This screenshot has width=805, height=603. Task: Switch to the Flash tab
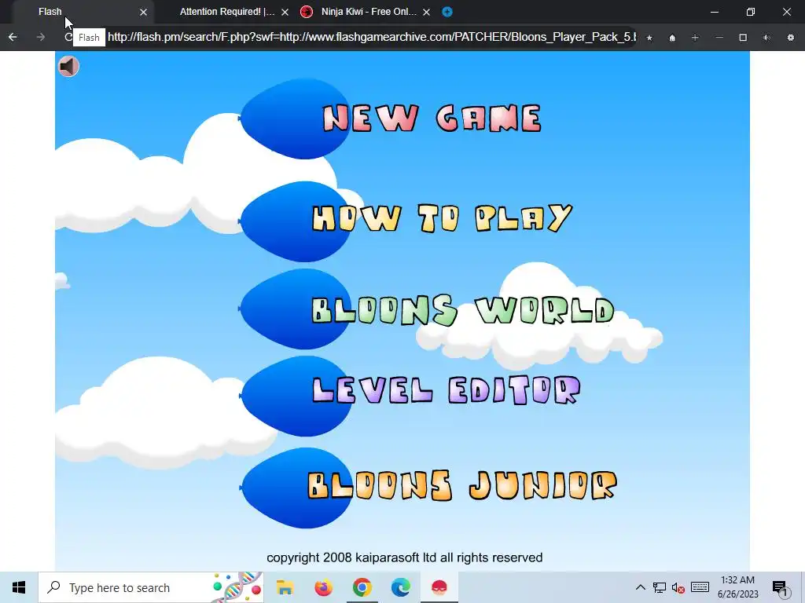click(82, 11)
